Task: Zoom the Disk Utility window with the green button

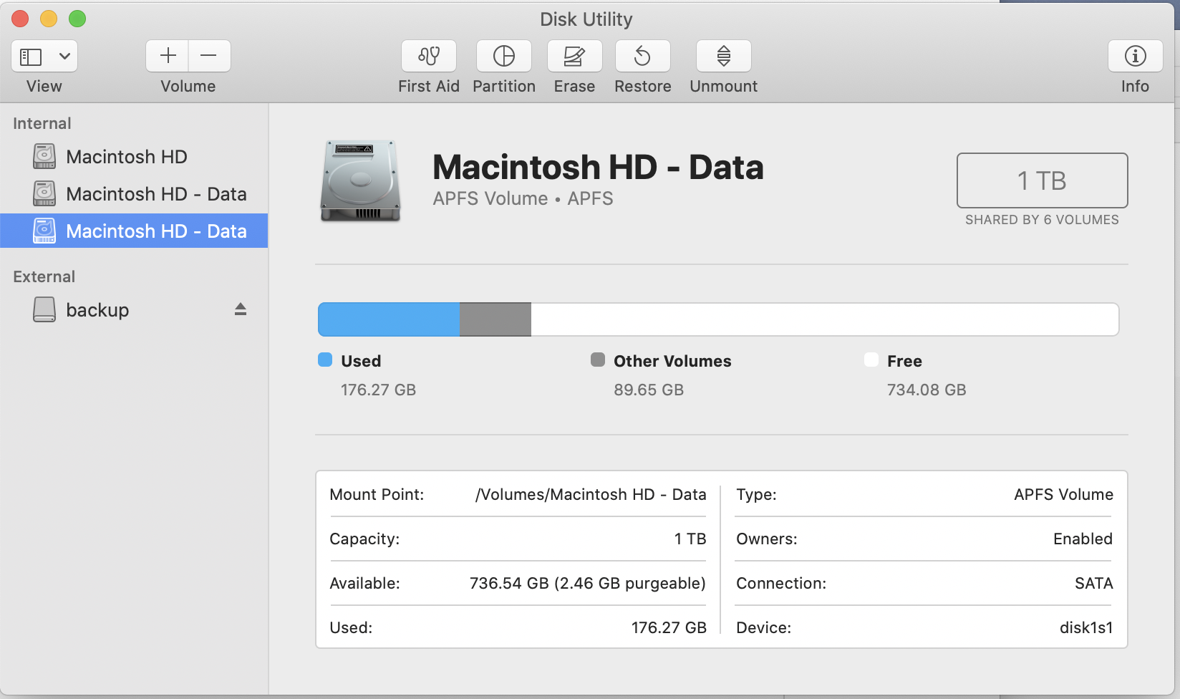Action: click(x=77, y=19)
